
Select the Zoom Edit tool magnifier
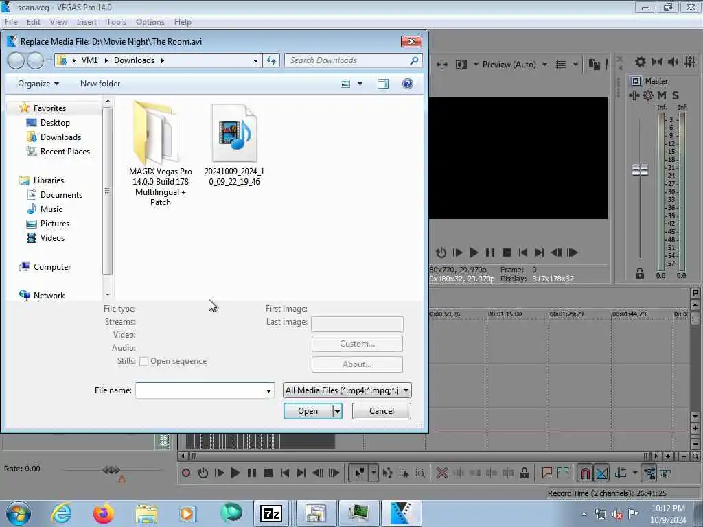tap(420, 473)
